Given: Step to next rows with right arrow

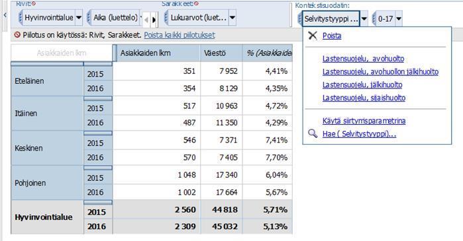Looking at the screenshot, I should pyautogui.click(x=154, y=20).
